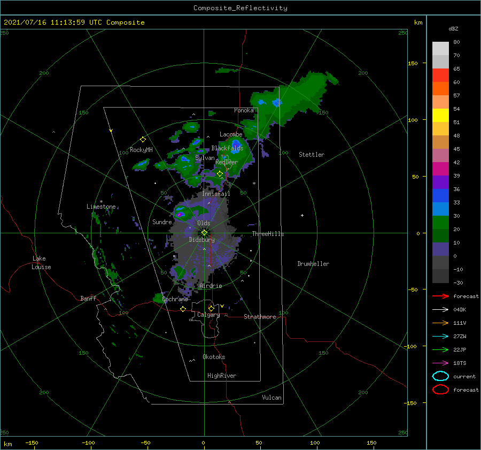Click the cyan current ellipse icon
Image resolution: width=481 pixels, height=450 pixels.
pos(440,376)
